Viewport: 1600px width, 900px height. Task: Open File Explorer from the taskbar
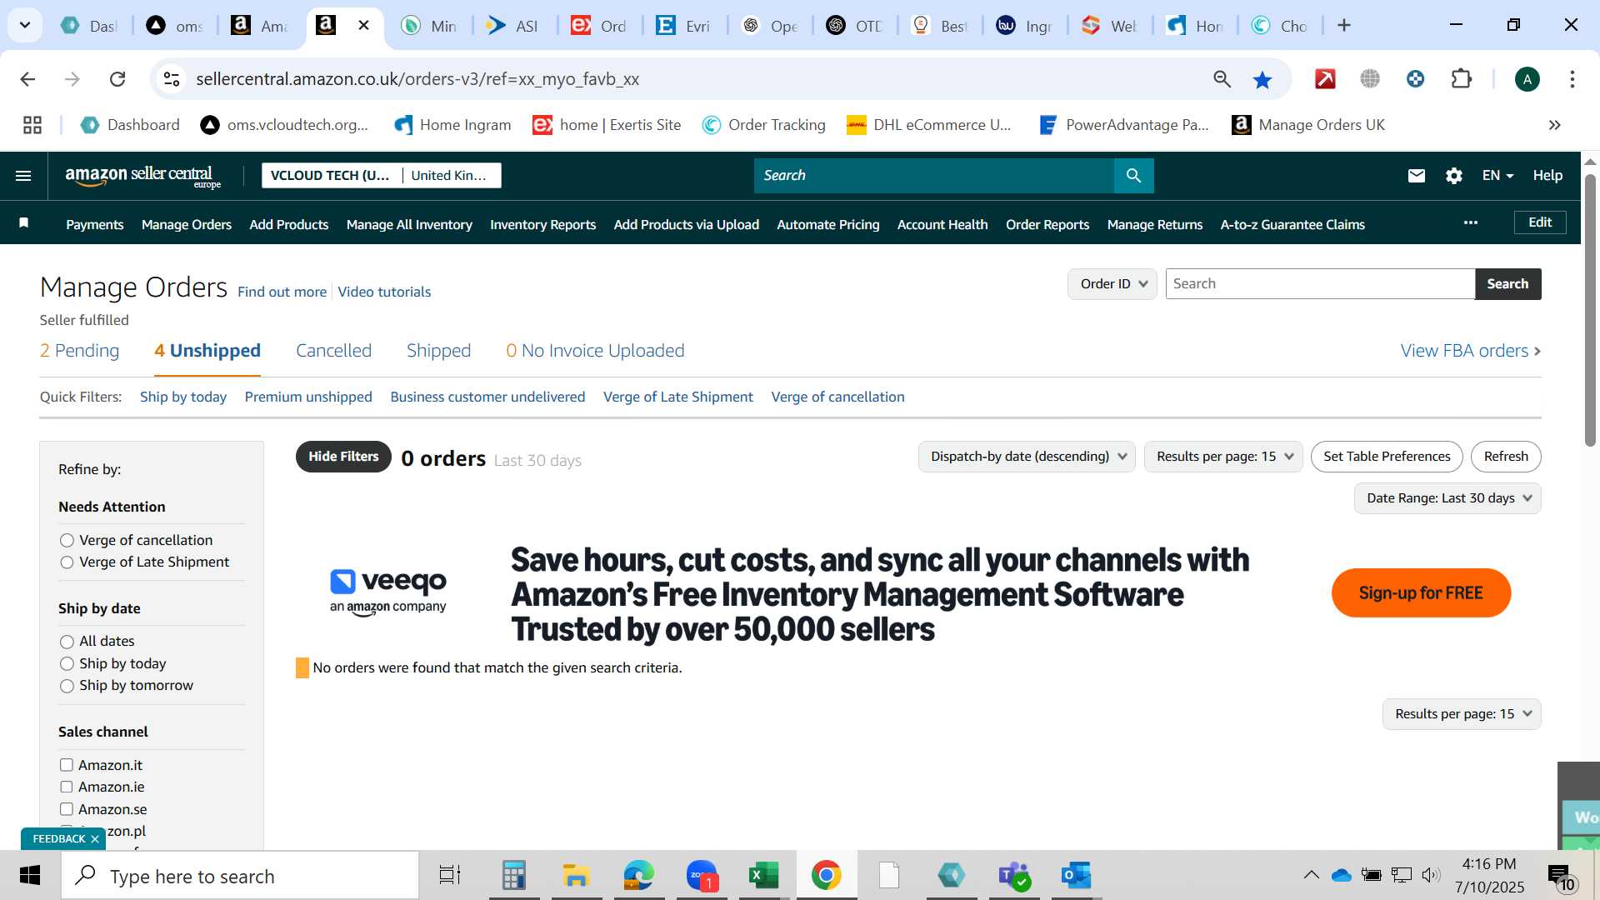coord(576,875)
